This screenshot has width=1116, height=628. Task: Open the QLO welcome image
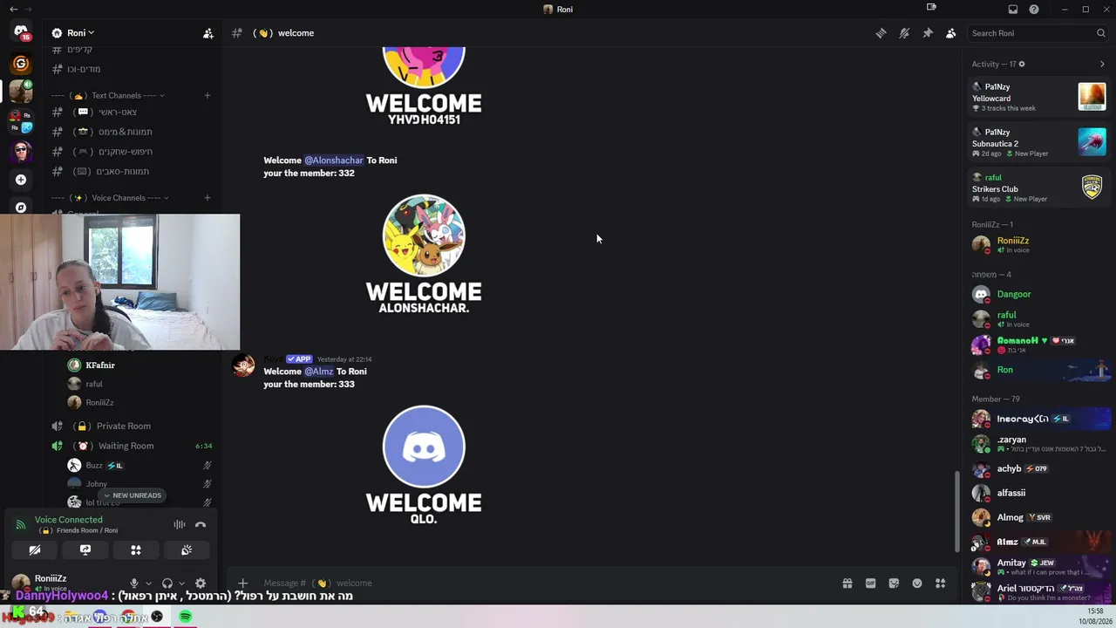[x=424, y=465]
